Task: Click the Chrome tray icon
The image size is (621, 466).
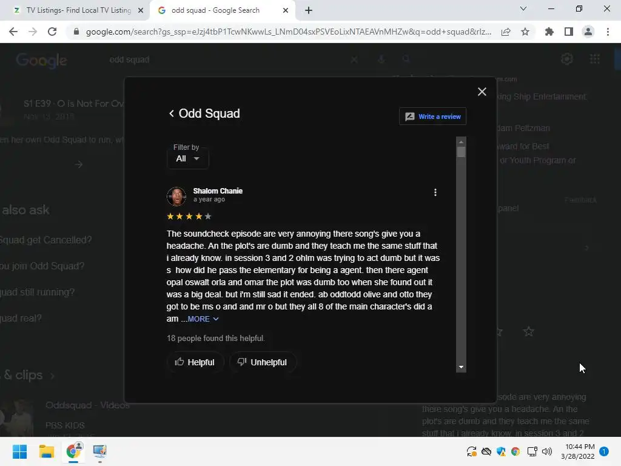Action: click(515, 451)
